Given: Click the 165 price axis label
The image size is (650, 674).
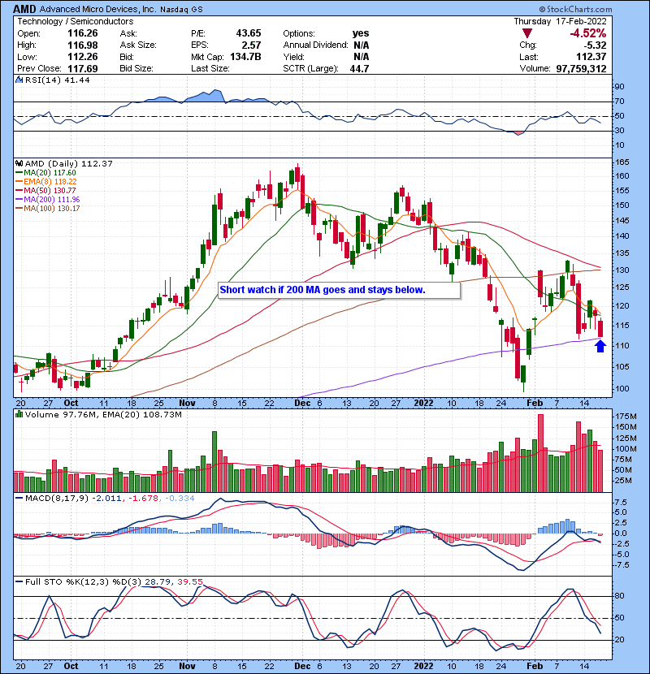Looking at the screenshot, I should tap(622, 162).
